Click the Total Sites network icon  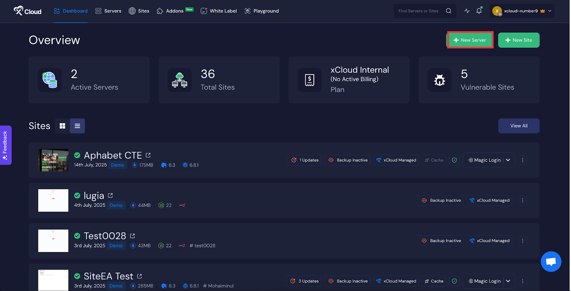(x=180, y=80)
